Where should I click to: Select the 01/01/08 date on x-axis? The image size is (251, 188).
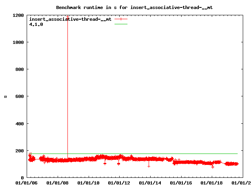(58, 183)
